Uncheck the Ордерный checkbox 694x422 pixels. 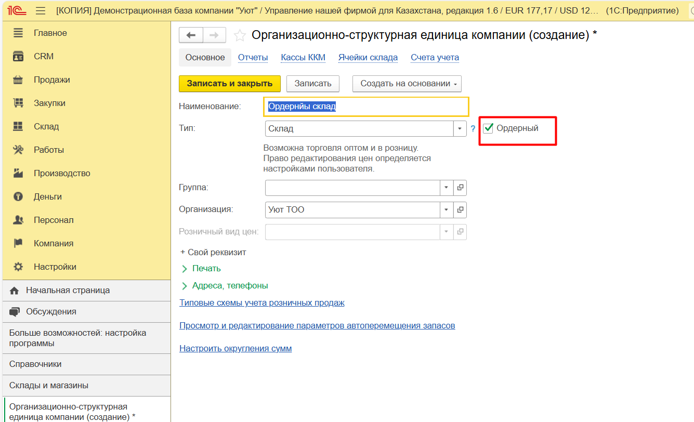(488, 128)
